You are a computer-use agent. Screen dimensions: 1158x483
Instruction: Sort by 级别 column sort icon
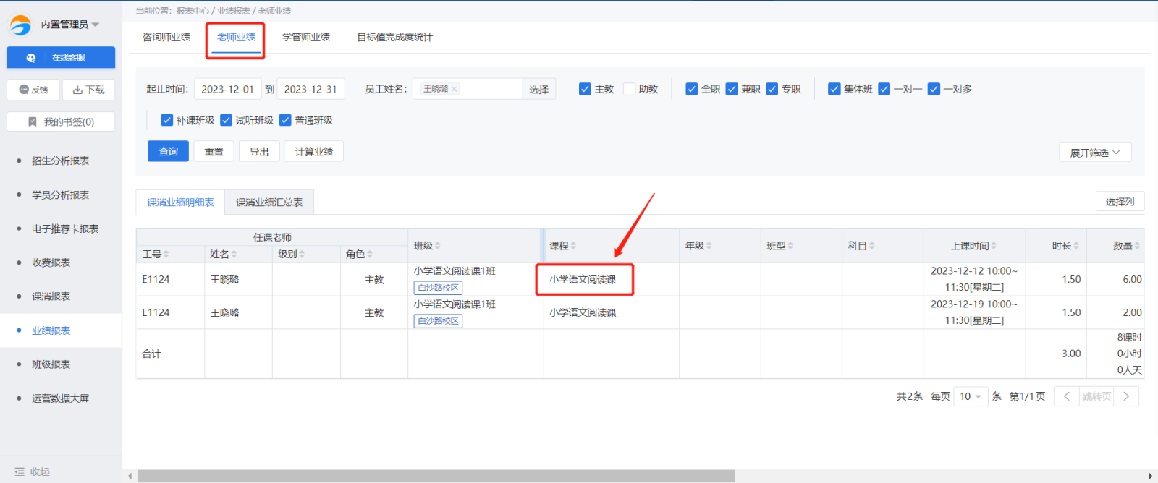pyautogui.click(x=302, y=254)
